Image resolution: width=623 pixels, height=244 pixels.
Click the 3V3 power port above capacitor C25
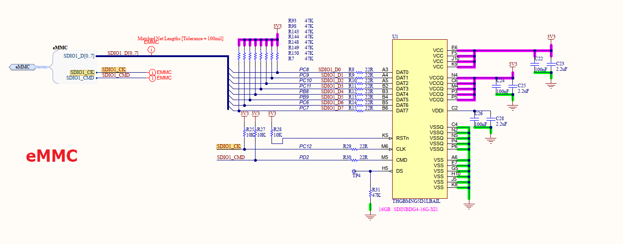click(x=513, y=65)
